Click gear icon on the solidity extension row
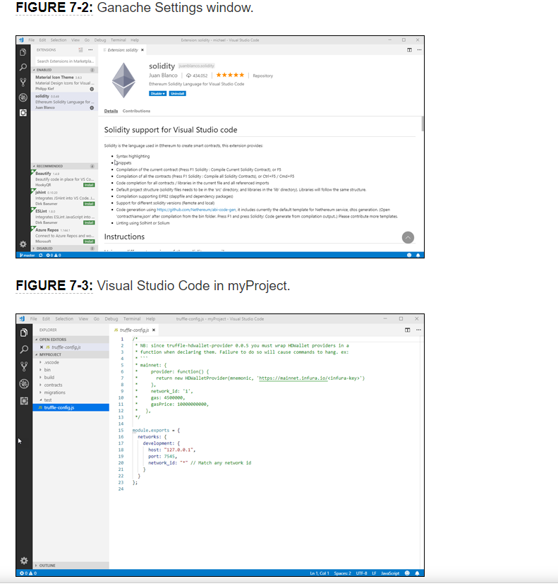The width and height of the screenshot is (558, 586). tap(92, 107)
